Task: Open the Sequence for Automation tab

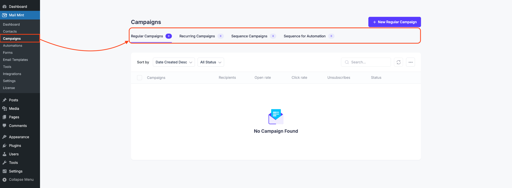Action: tap(309, 36)
